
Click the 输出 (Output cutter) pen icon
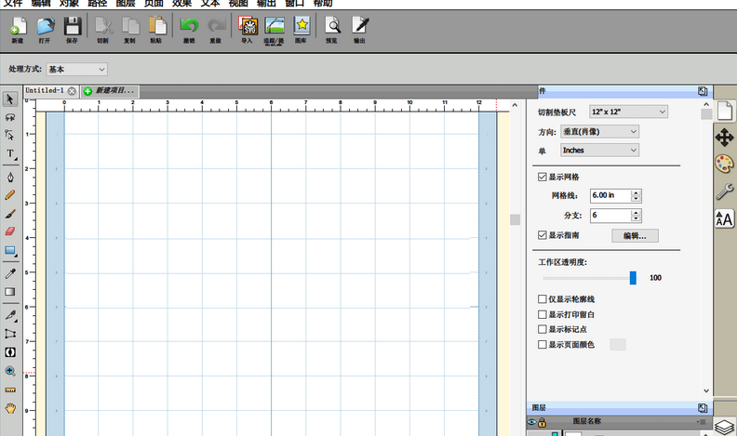[360, 26]
